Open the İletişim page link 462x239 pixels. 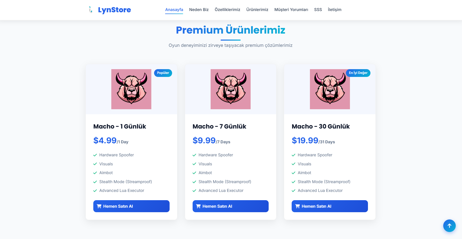coord(334,10)
